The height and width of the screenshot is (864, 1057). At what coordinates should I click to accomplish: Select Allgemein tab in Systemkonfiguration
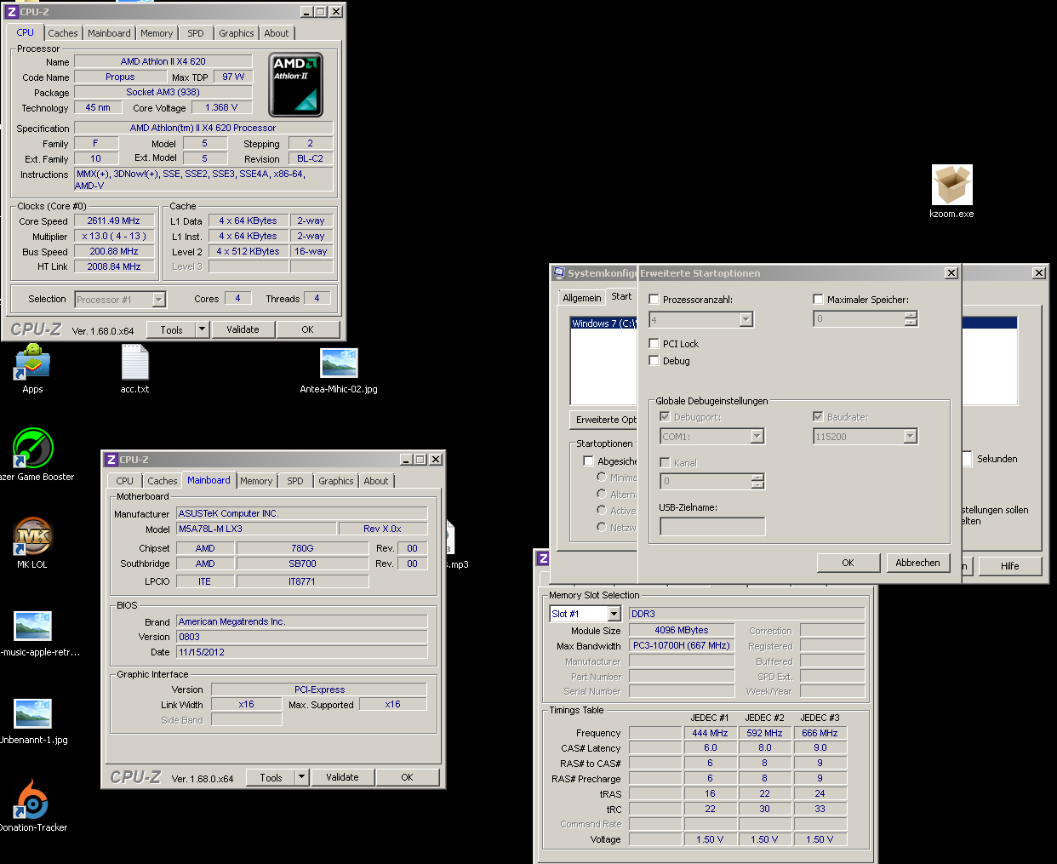point(582,298)
